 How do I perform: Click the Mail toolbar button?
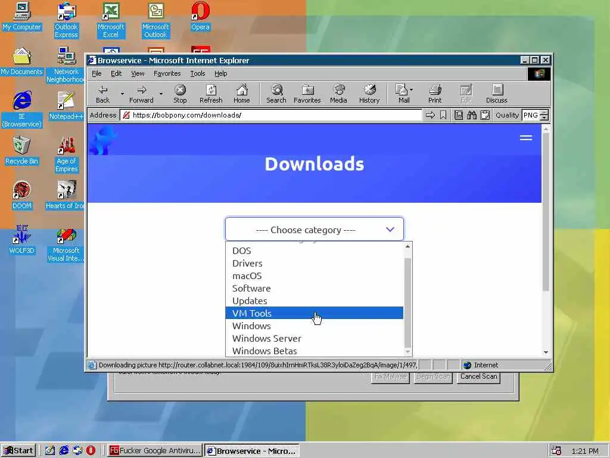[402, 94]
